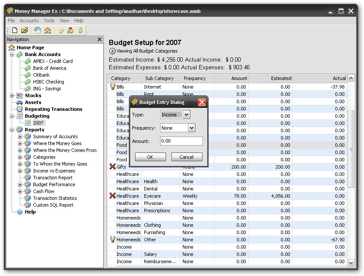Open the Accounts menu
This screenshot has height=276, width=364.
tap(29, 21)
